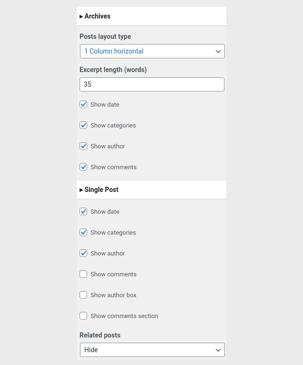Image resolution: width=303 pixels, height=365 pixels.
Task: Click chevron arrow on Hide dropdown
Action: pos(218,350)
